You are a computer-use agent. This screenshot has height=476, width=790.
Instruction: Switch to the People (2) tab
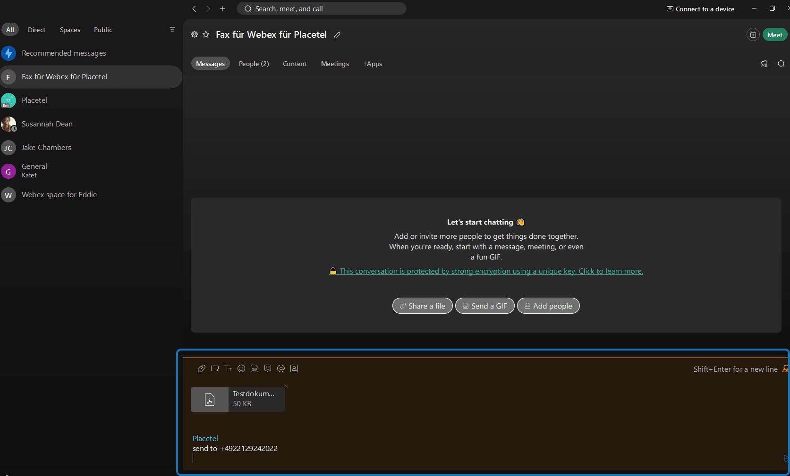[254, 64]
